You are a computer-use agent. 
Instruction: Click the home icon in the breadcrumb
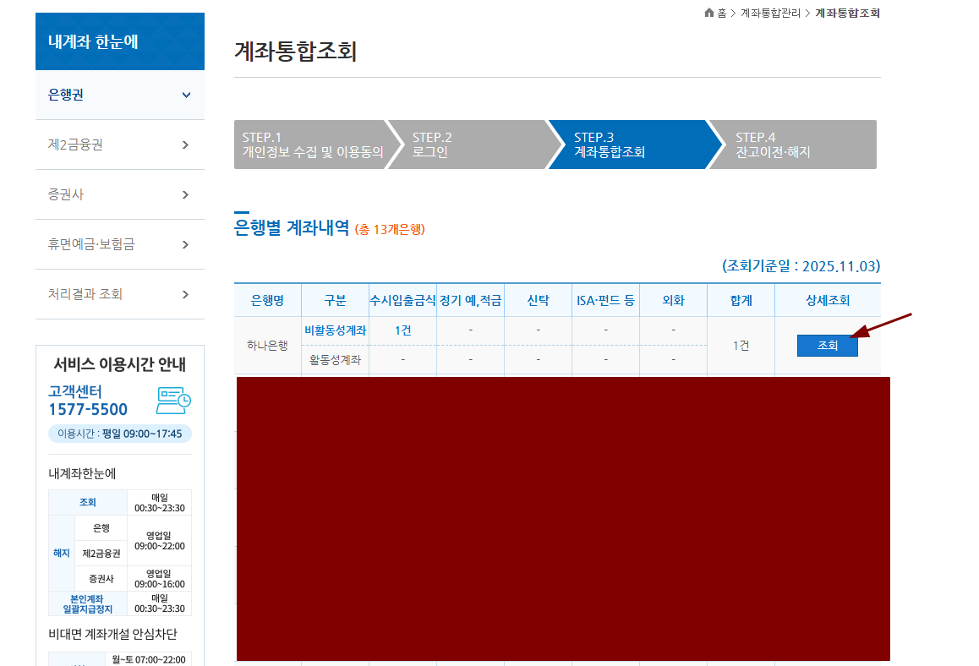point(708,13)
